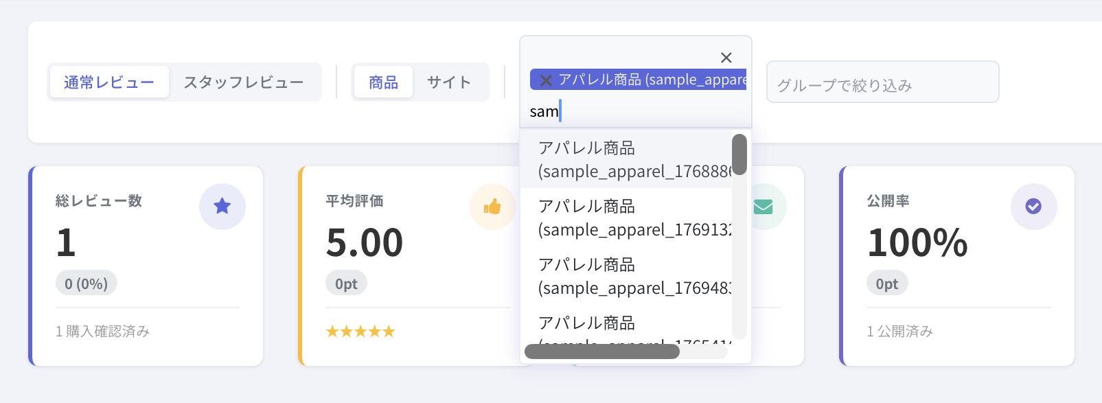Switch to スタッフレビュー mode

point(243,82)
